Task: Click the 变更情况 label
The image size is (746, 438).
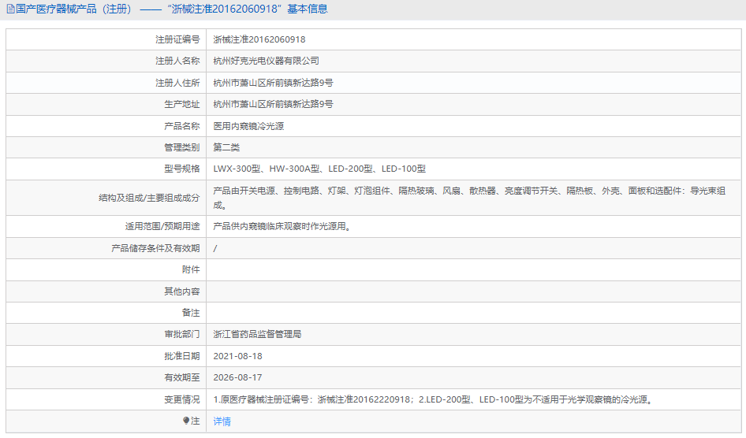Action: (x=181, y=399)
